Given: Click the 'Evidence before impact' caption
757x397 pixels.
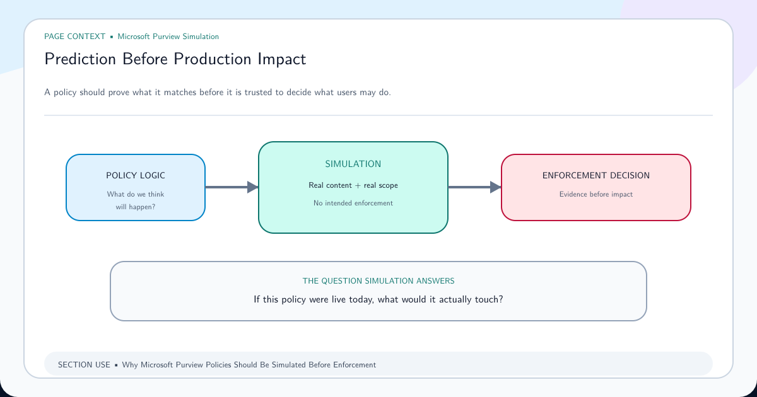Looking at the screenshot, I should 596,194.
